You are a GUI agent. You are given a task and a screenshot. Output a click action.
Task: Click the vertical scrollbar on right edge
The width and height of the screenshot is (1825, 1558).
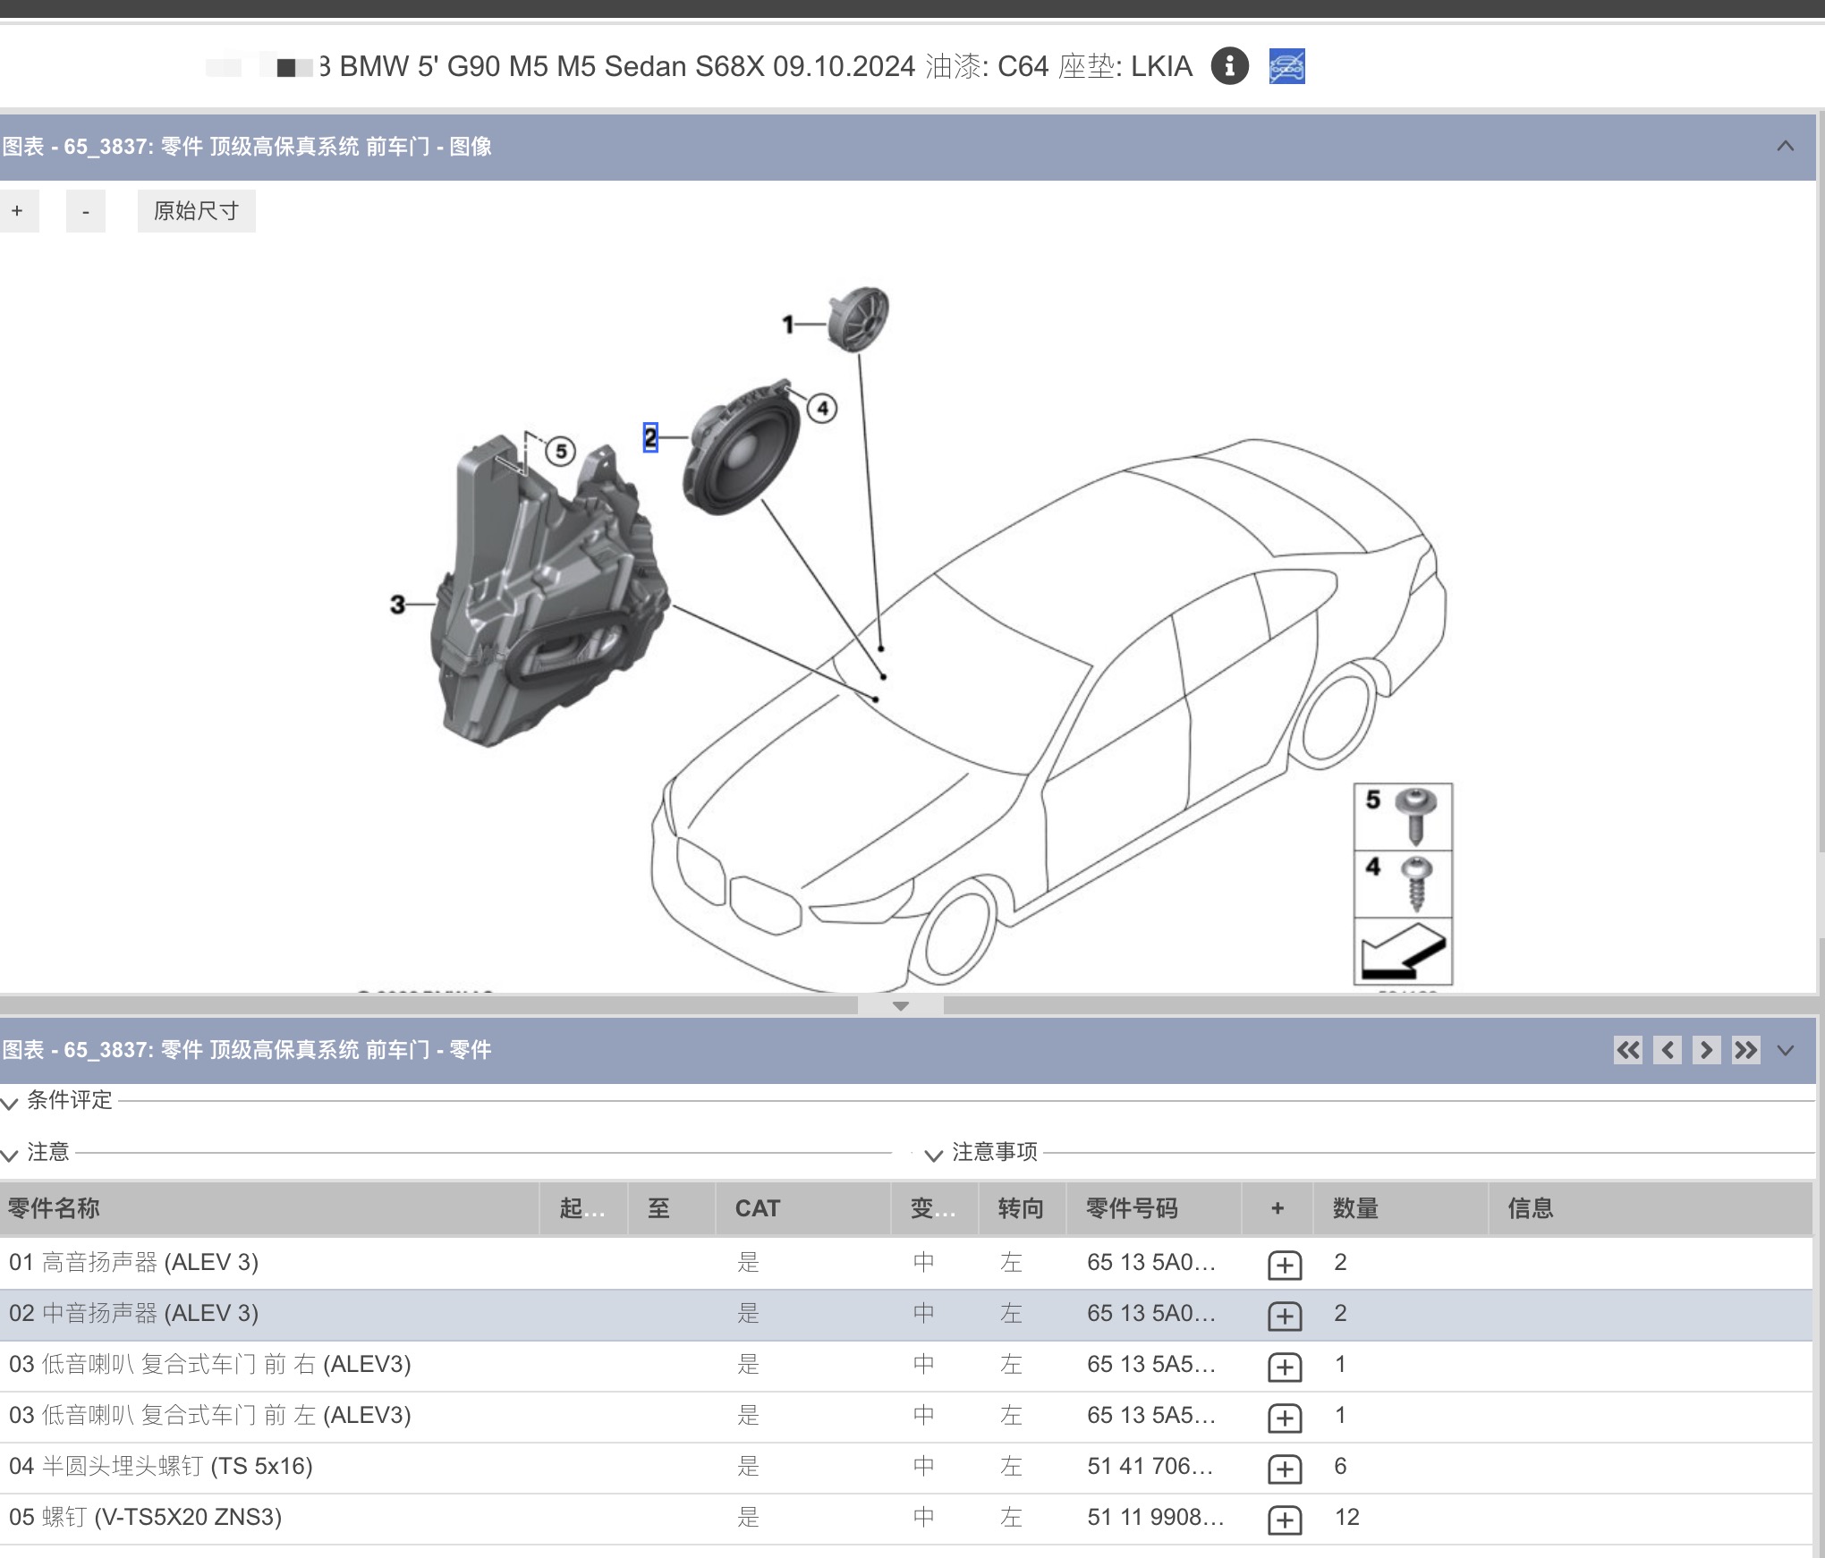click(x=1820, y=483)
